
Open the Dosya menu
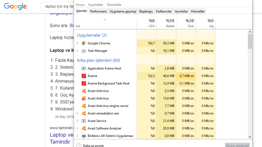[x=80, y=5]
